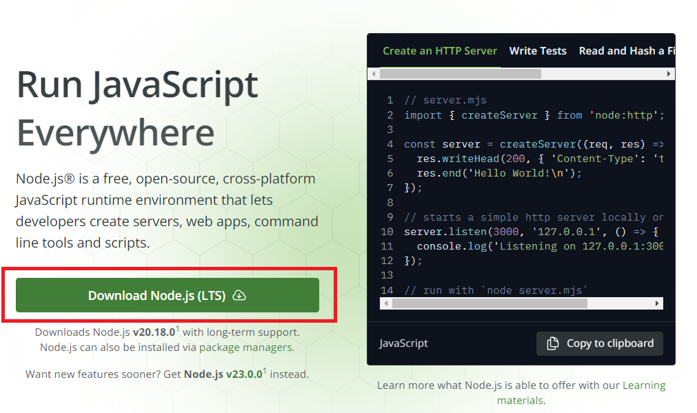The width and height of the screenshot is (697, 413).
Task: Click the right arrow of the code scrollbar
Action: (x=657, y=303)
